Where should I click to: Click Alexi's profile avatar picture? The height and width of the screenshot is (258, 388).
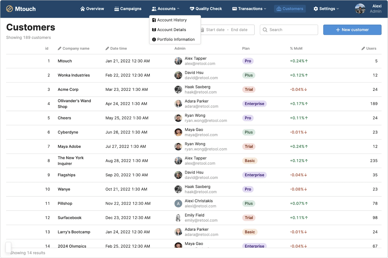point(360,9)
